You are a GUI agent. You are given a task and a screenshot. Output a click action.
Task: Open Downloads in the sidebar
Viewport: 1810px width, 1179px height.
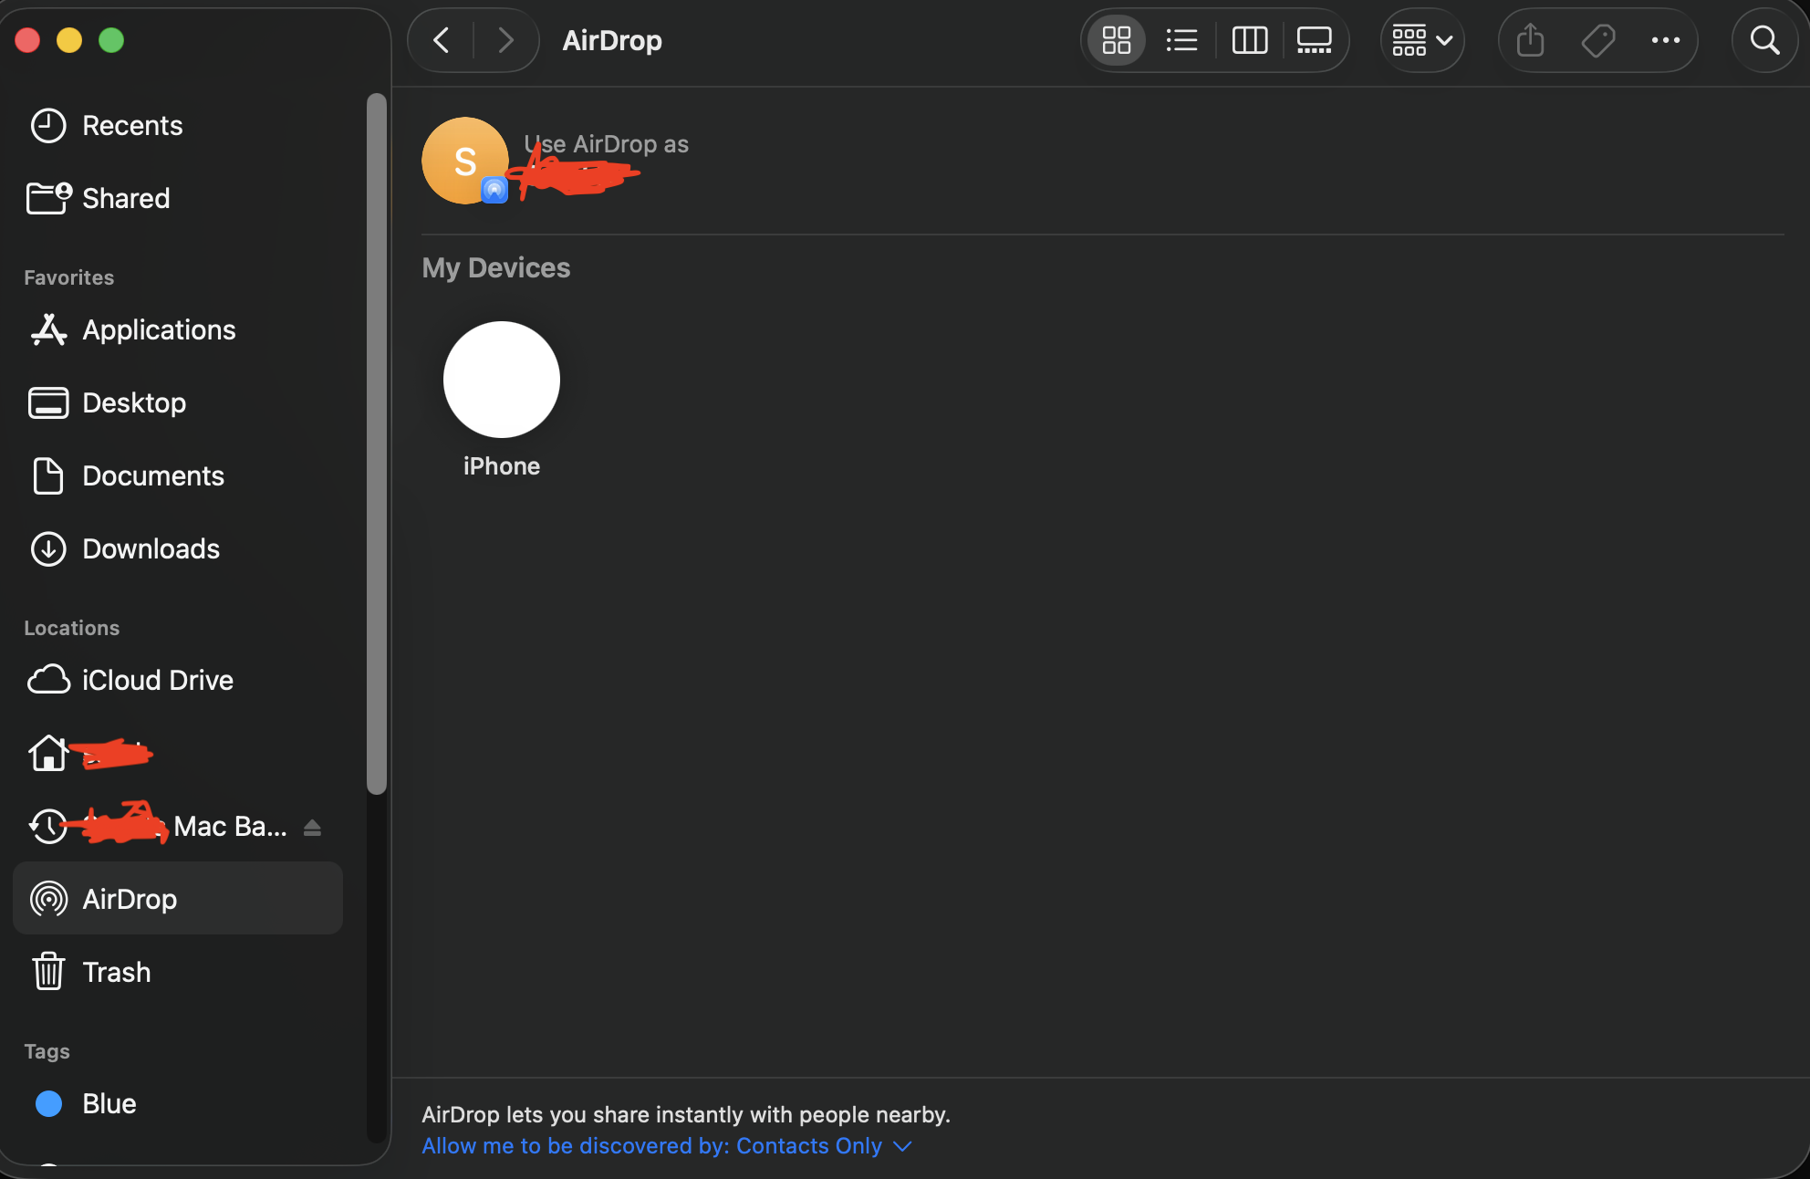tap(151, 548)
